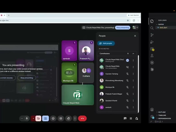176x132 pixels.
Task: Mute Monique Bk's microphone
Action: click(x=127, y=87)
